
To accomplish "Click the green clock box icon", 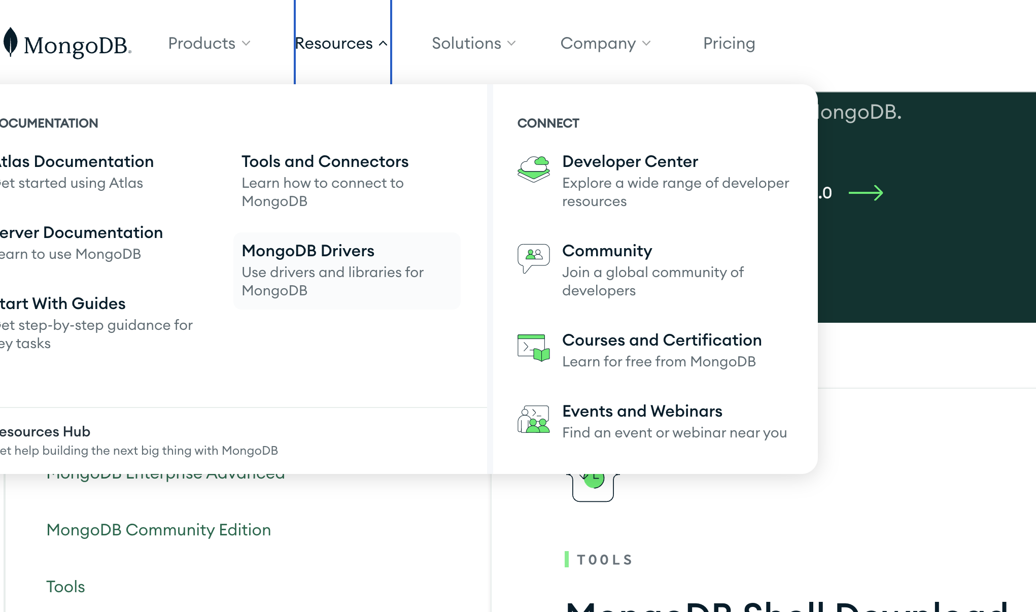I will point(593,486).
